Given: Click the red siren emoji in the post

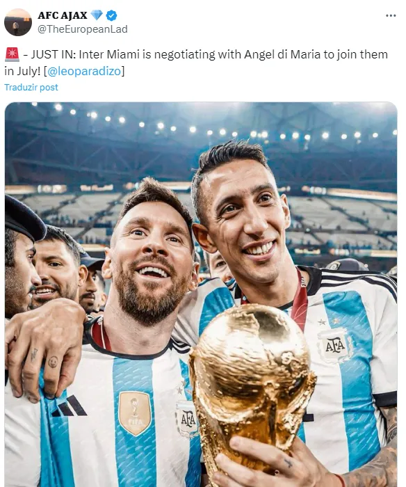Looking at the screenshot, I should [12, 55].
